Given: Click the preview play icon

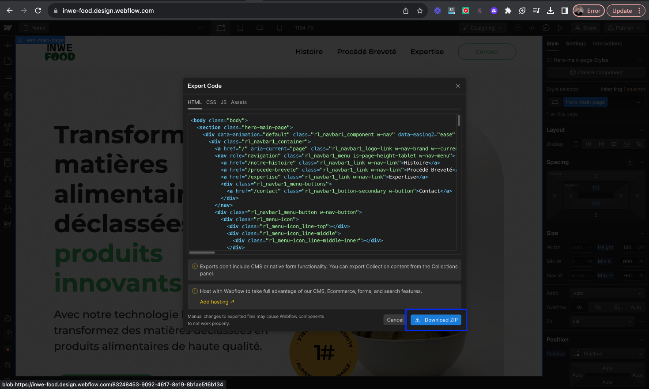Looking at the screenshot, I should tap(560, 28).
